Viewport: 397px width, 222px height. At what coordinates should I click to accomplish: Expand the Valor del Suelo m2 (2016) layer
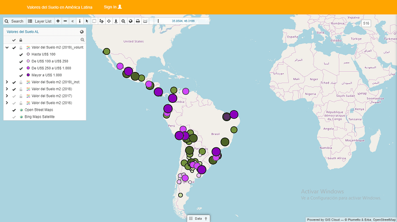coord(6,103)
